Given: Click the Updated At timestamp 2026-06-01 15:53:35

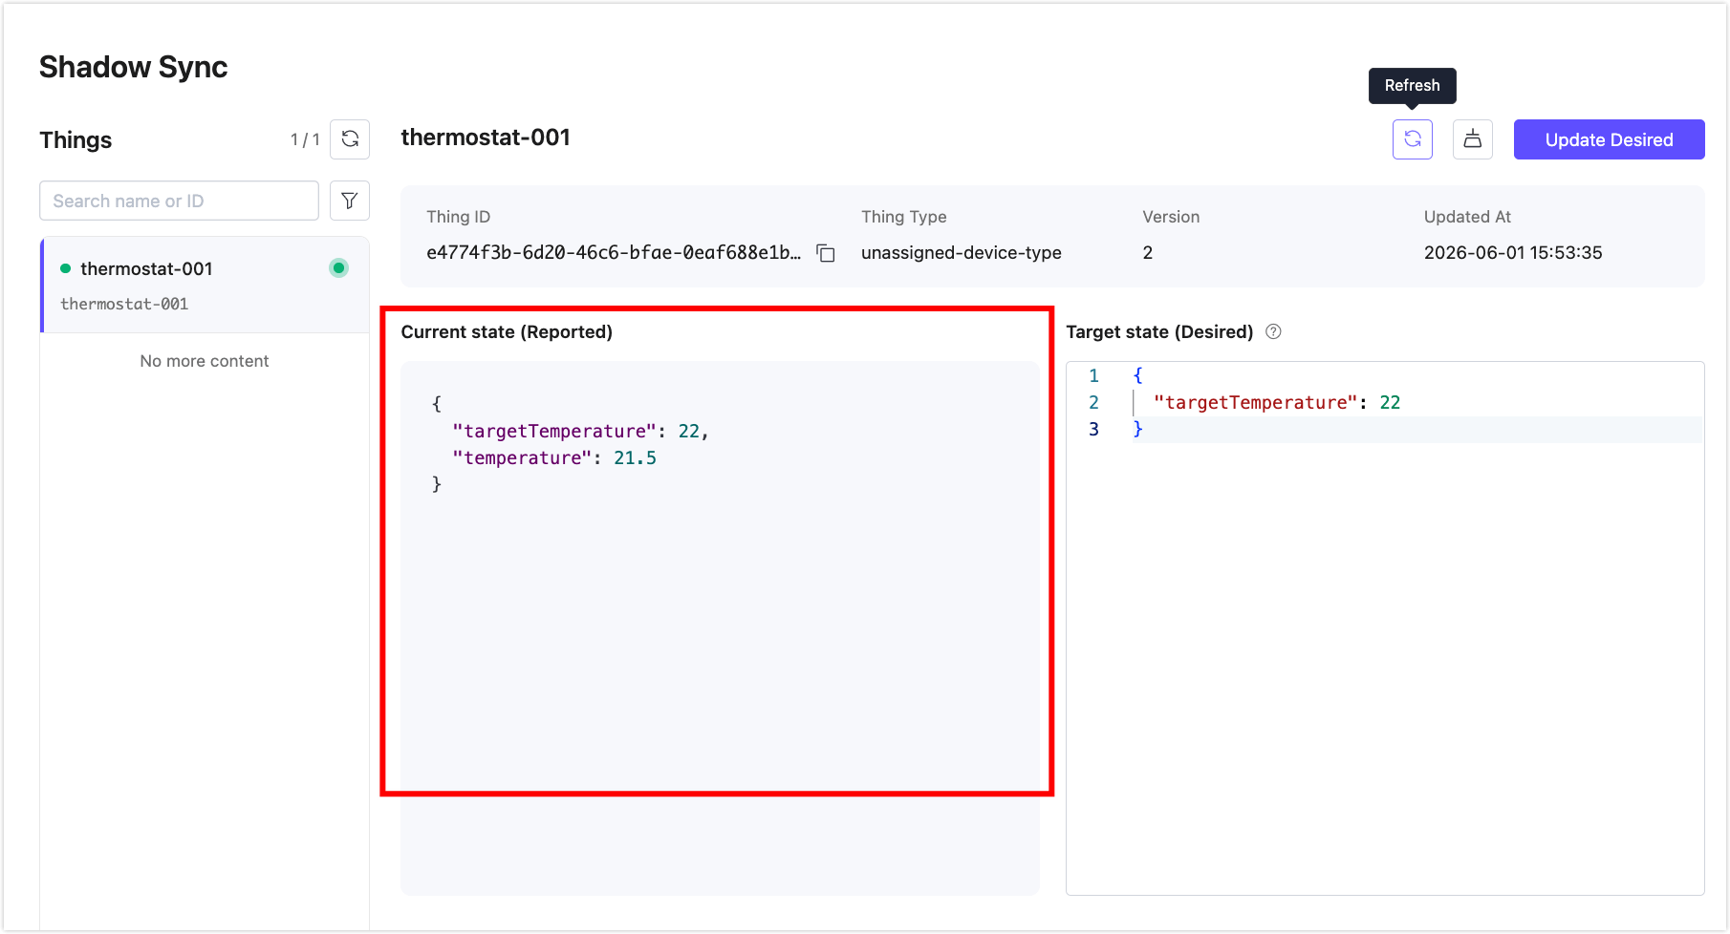Looking at the screenshot, I should click(1513, 253).
